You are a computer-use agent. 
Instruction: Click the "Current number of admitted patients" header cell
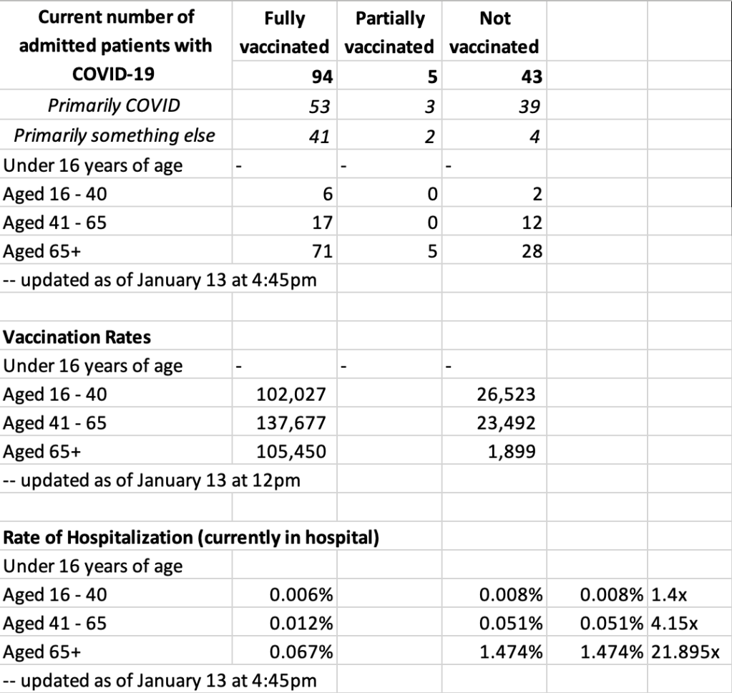[116, 44]
